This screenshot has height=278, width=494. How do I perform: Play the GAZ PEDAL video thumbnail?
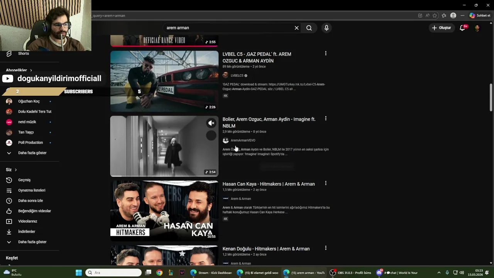pos(164,81)
